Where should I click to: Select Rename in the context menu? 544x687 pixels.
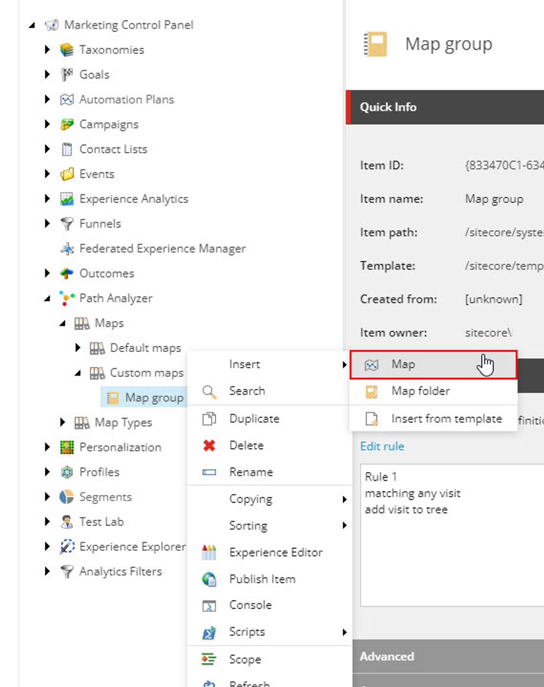tap(269, 472)
